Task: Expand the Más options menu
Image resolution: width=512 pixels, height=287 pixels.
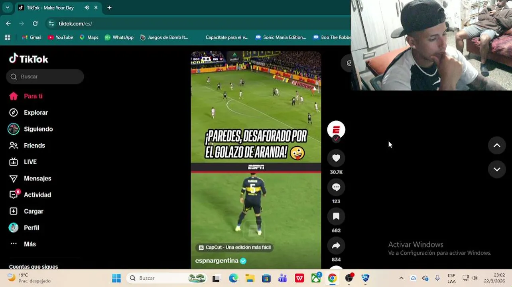Action: 23,244
